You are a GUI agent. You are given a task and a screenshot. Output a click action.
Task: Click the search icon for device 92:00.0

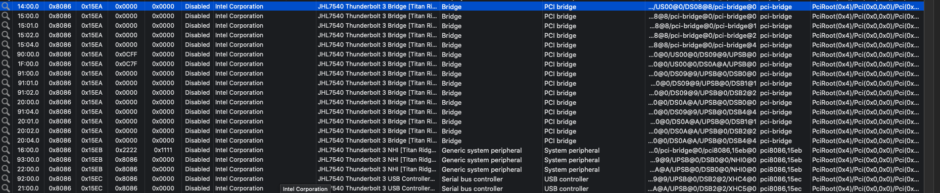(x=6, y=179)
